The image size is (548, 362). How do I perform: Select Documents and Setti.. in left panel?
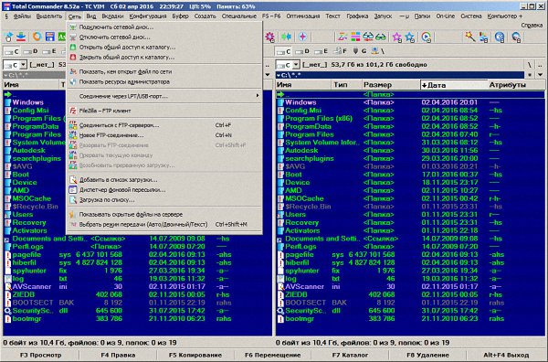[x=137, y=239]
